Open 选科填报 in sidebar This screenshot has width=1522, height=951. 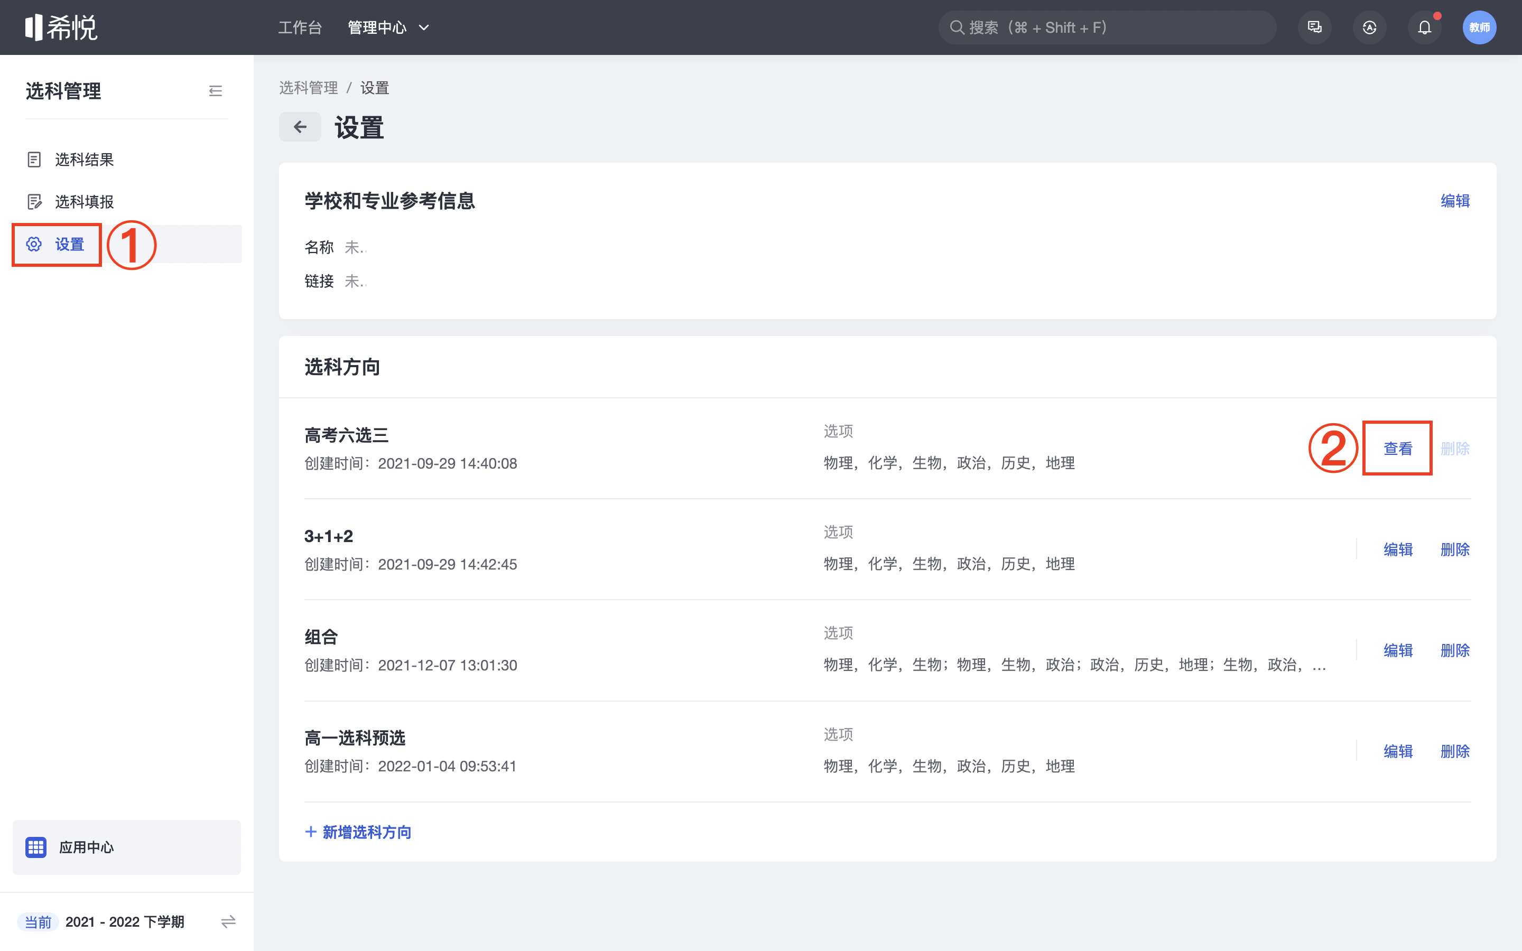126,202
